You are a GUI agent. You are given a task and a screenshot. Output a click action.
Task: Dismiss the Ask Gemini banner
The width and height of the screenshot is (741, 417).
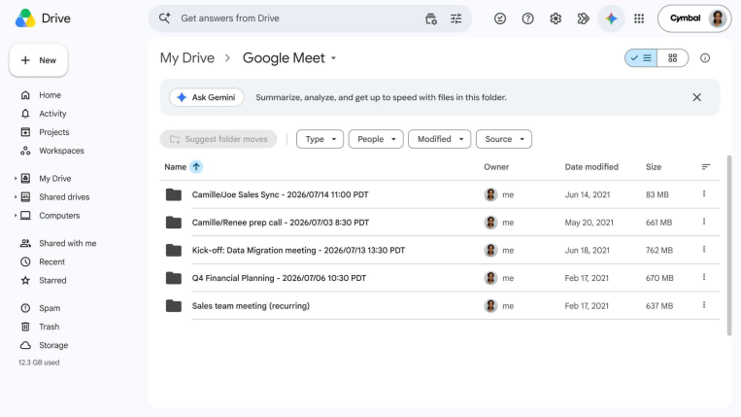coord(696,97)
